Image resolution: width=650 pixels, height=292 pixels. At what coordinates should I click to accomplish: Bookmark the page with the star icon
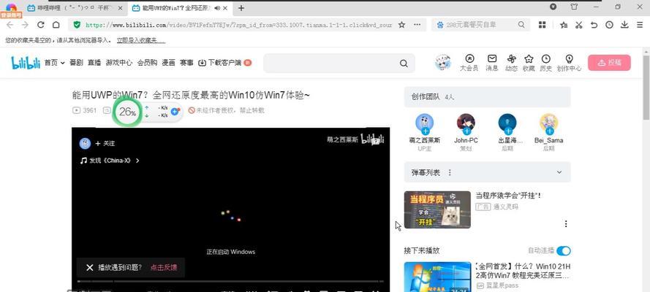pyautogui.click(x=401, y=25)
